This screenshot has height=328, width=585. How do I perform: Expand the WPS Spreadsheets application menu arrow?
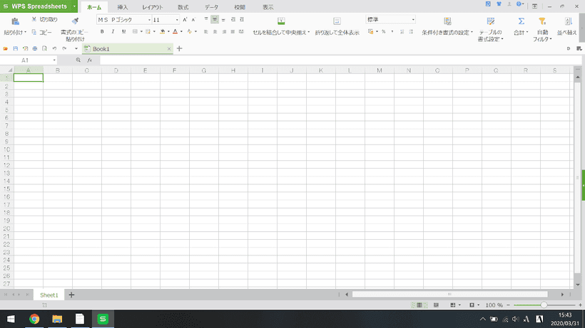(x=74, y=6)
